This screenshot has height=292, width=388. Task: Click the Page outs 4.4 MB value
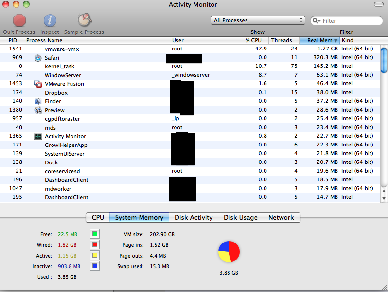click(x=158, y=256)
